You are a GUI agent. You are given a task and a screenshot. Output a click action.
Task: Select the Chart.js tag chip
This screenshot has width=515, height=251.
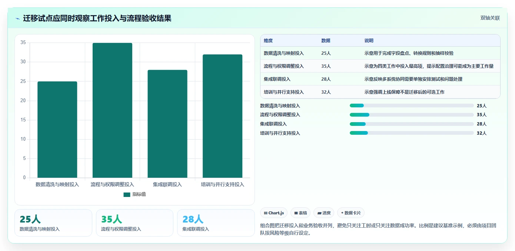[274, 213]
